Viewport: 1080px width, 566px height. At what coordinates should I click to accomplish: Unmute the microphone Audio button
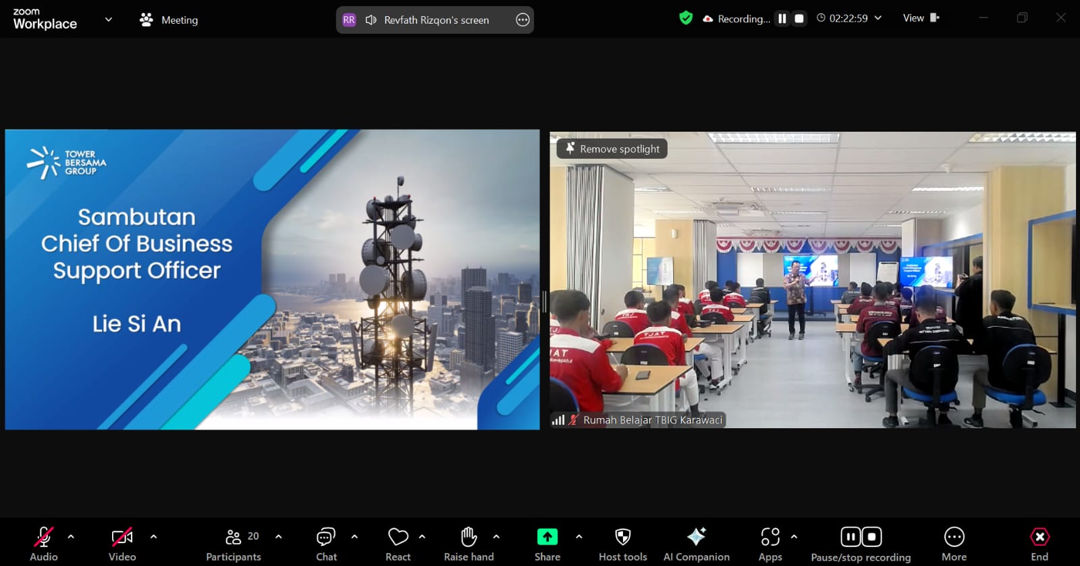coord(44,538)
